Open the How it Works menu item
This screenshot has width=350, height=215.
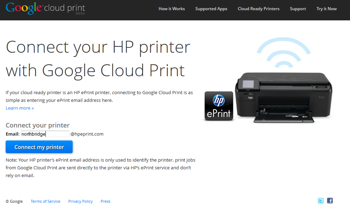(172, 9)
